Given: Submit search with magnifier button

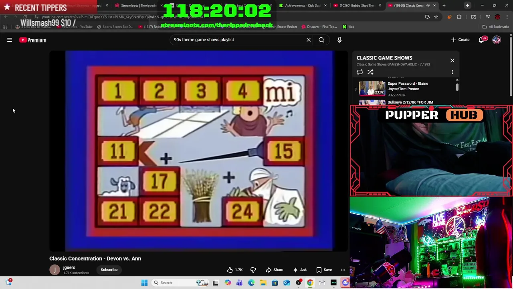Looking at the screenshot, I should click(321, 40).
